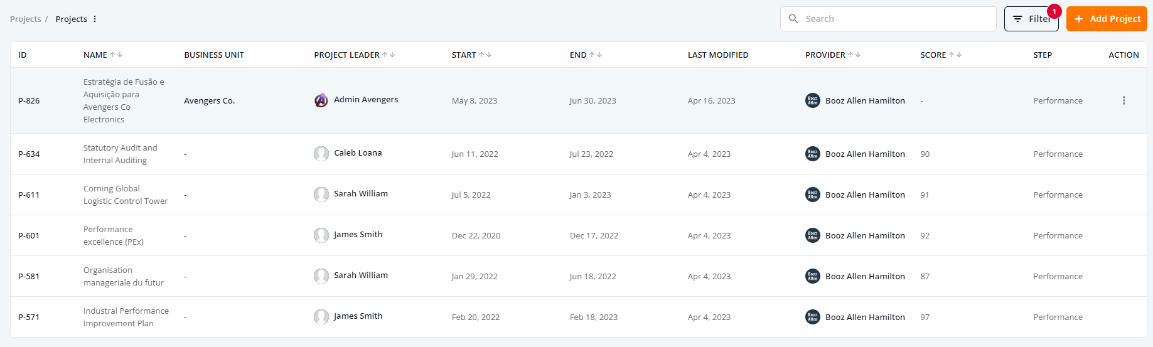Click last modified Apr 16, 2023
Viewport: 1153px width, 347px height.
711,100
